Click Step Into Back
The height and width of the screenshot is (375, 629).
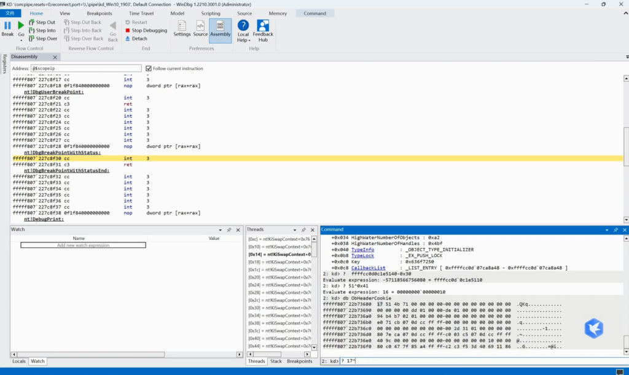(83, 31)
